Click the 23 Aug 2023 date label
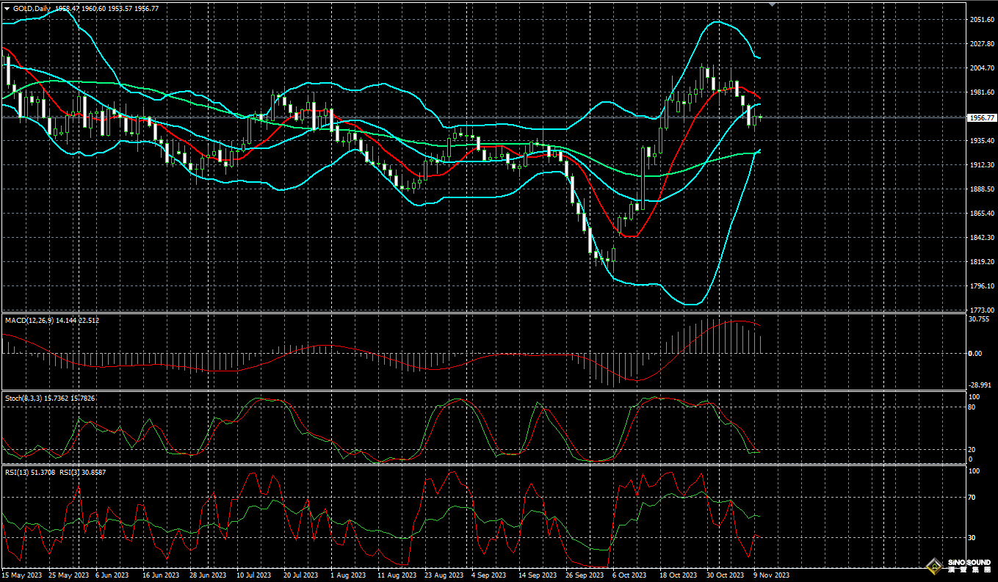The height and width of the screenshot is (582, 998). point(444,575)
